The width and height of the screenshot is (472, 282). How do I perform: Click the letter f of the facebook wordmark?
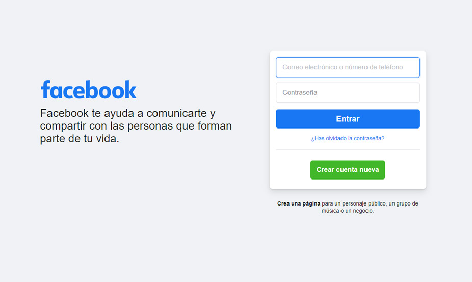click(45, 89)
